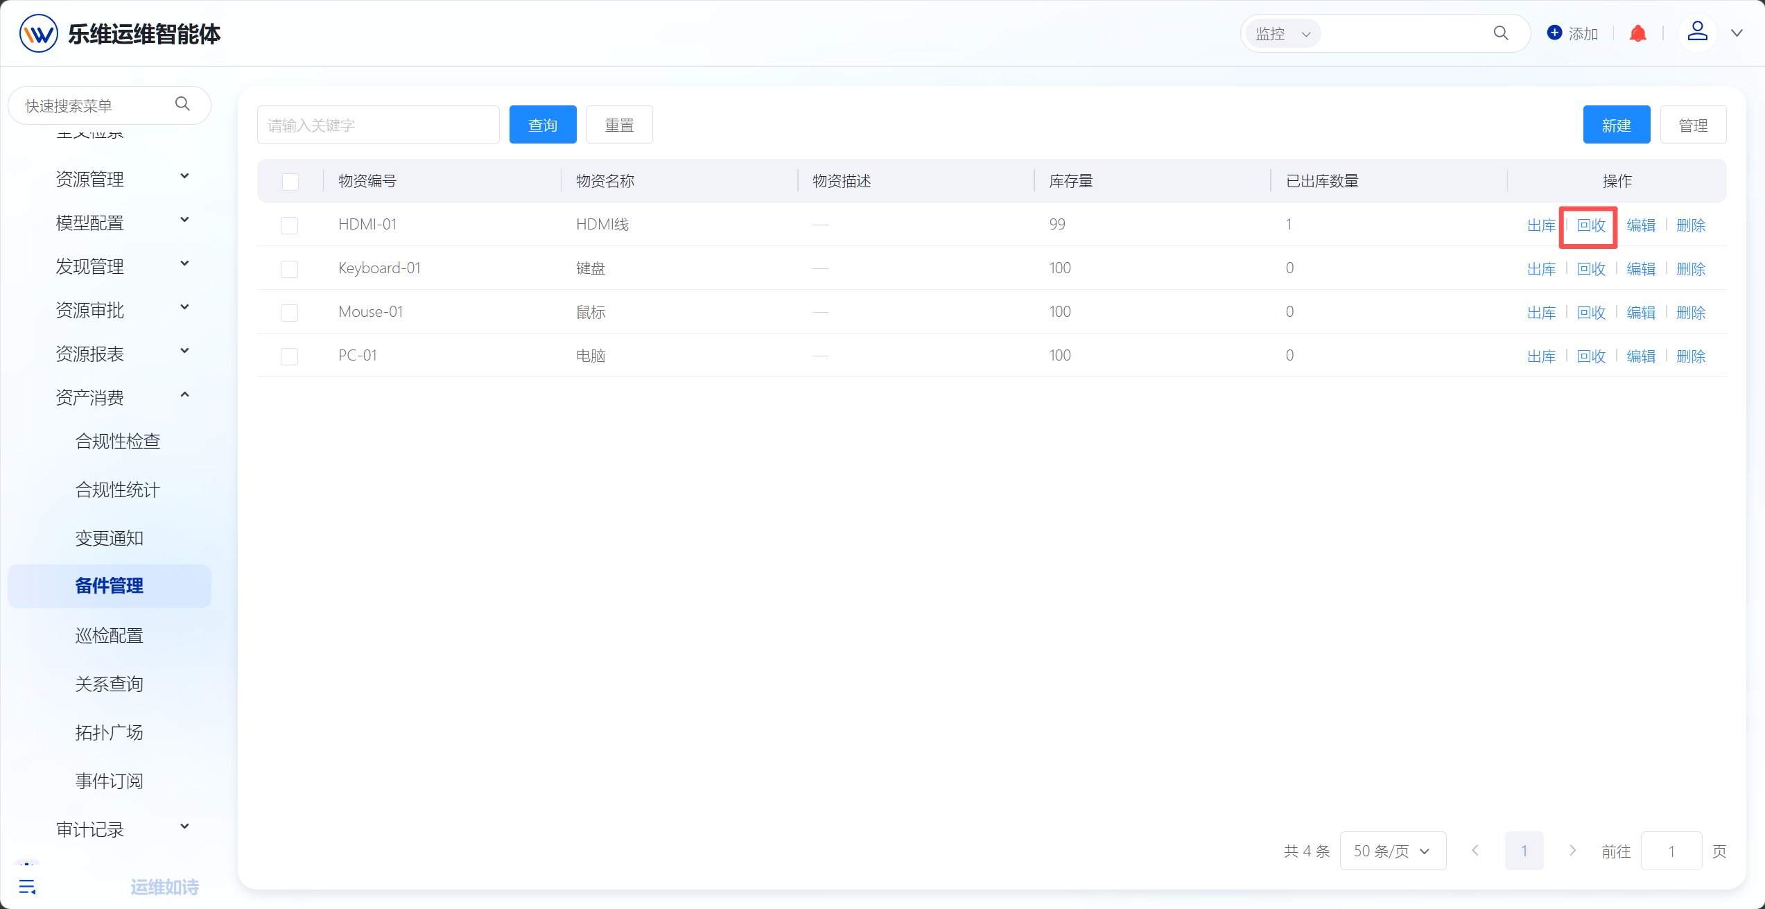1765x909 pixels.
Task: Go to the next page arrow
Action: pyautogui.click(x=1572, y=850)
